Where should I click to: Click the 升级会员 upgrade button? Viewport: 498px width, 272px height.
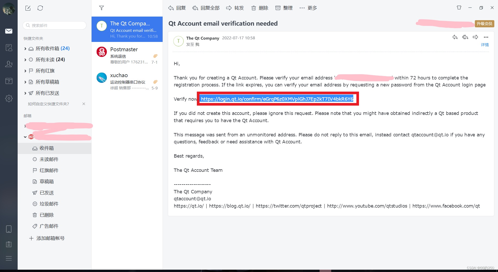(x=484, y=24)
